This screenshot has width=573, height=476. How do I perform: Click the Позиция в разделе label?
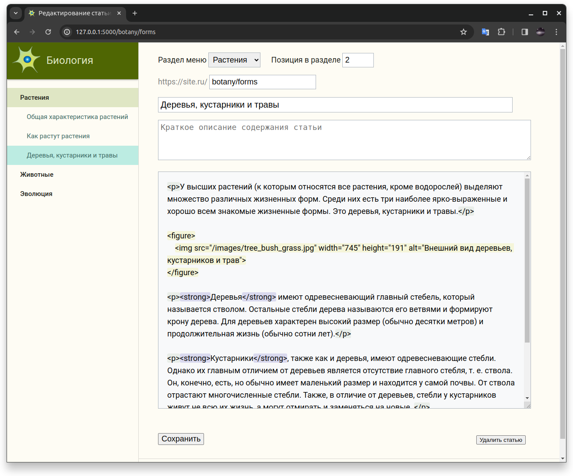tap(306, 60)
